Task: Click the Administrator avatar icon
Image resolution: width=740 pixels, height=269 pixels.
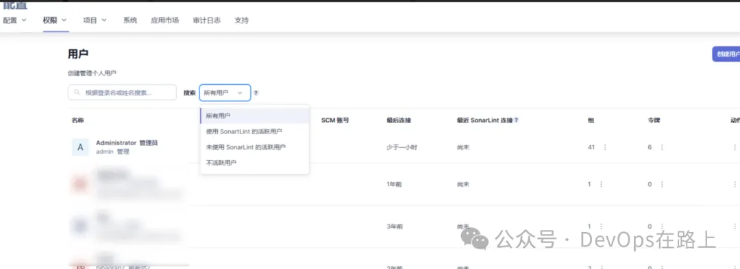Action: (x=80, y=147)
